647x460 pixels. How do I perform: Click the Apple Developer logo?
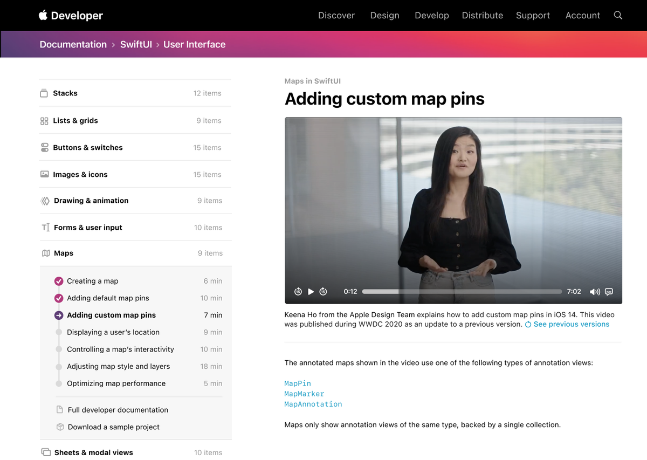(71, 15)
